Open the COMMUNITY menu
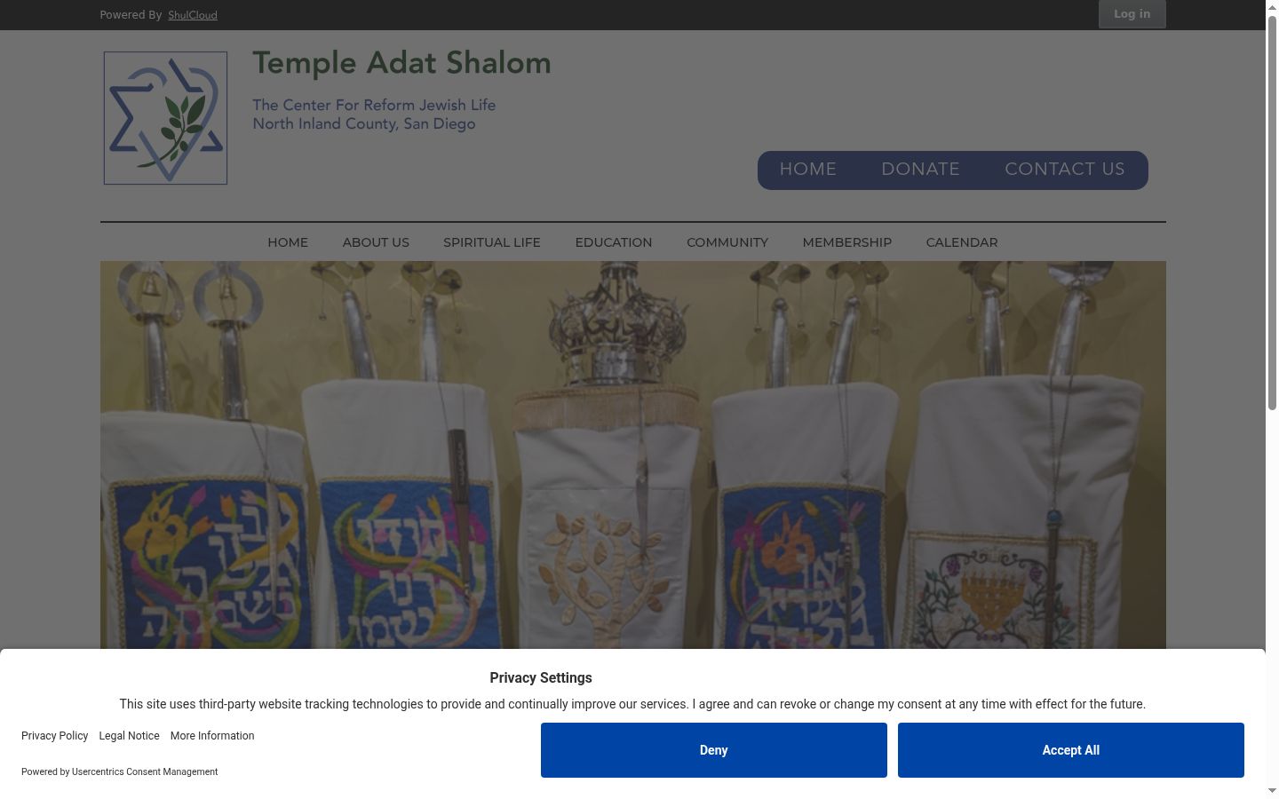This screenshot has height=799, width=1279. pyautogui.click(x=727, y=242)
